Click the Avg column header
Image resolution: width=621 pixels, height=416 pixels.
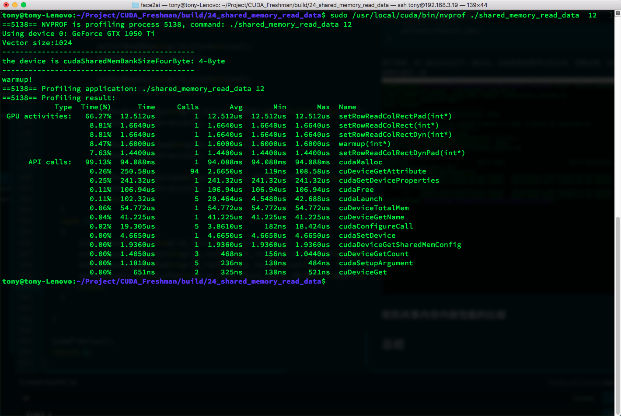pyautogui.click(x=236, y=107)
